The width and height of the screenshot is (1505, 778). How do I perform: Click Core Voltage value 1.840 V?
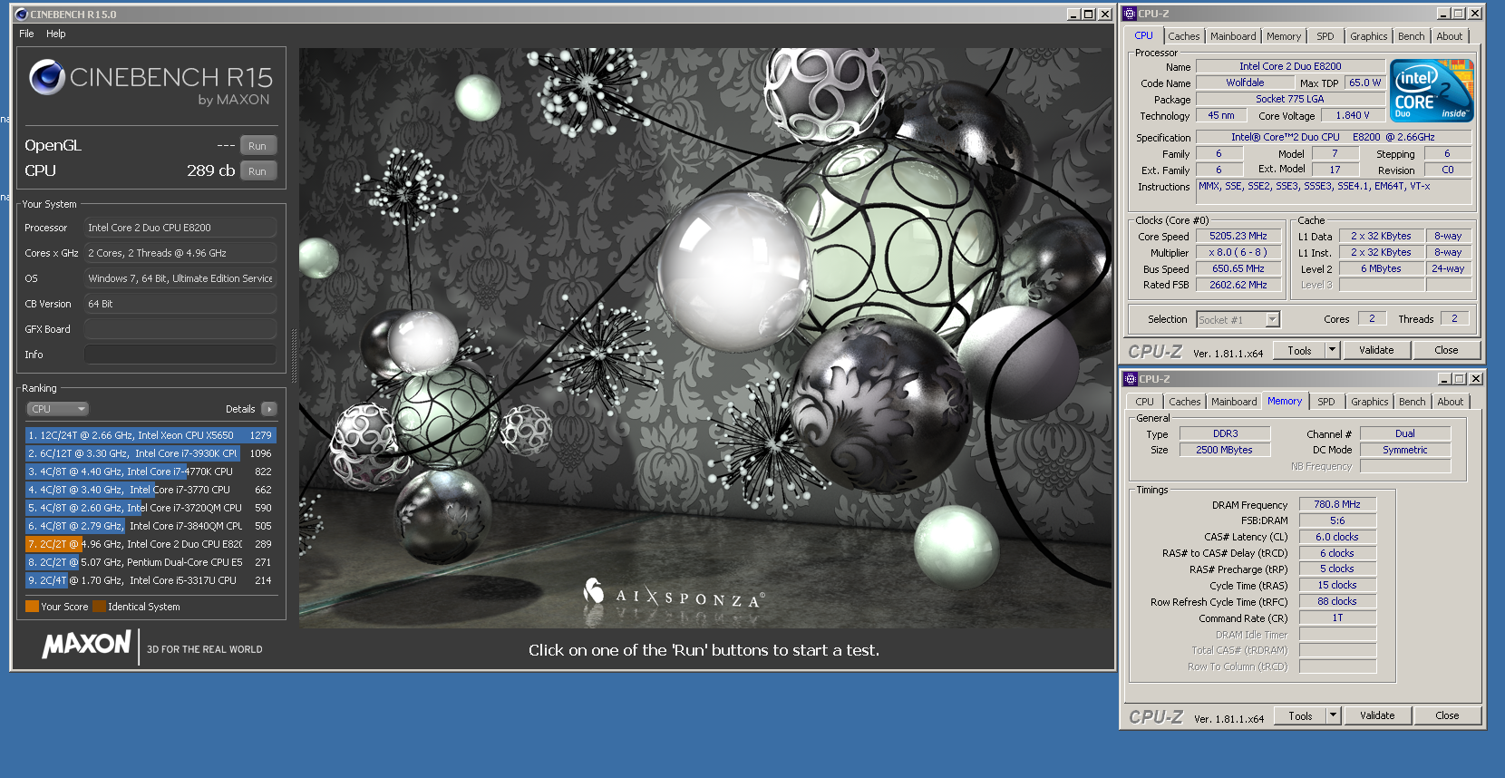coord(1352,115)
